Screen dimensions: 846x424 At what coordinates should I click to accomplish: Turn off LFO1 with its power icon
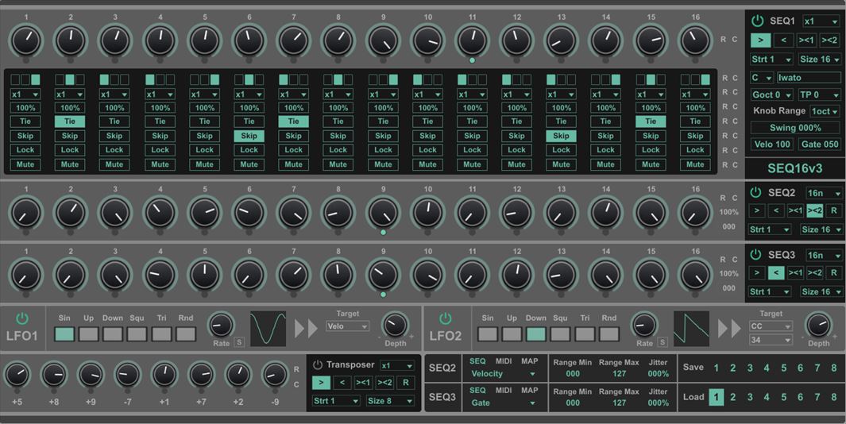click(22, 318)
